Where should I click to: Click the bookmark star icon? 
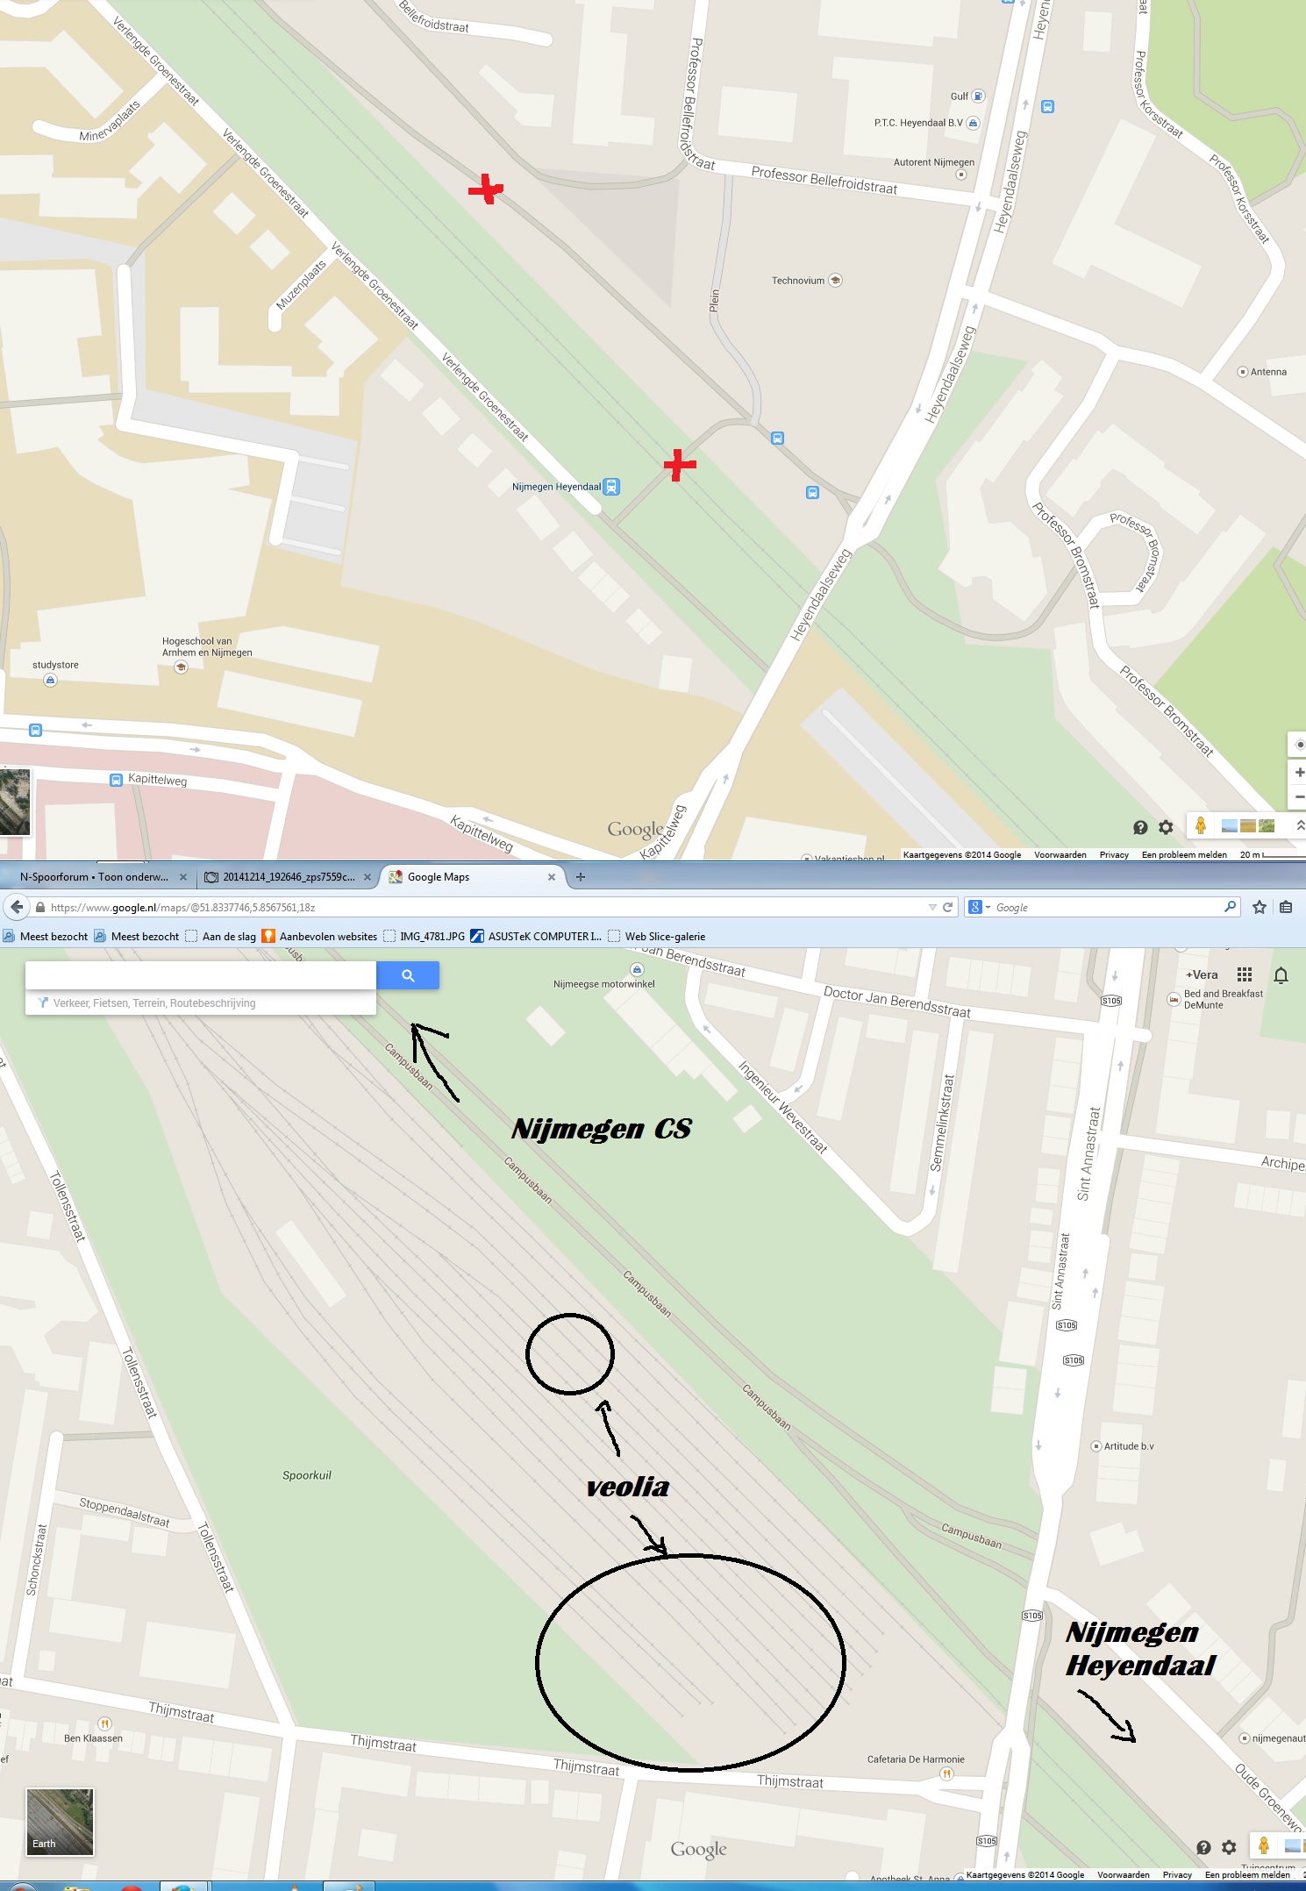(x=1260, y=907)
